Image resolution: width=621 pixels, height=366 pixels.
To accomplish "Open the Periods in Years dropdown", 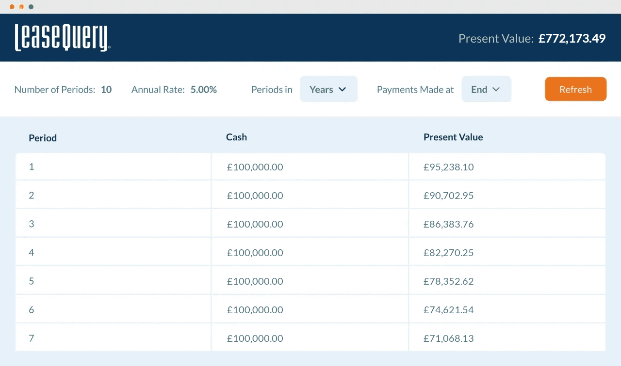I will point(328,89).
